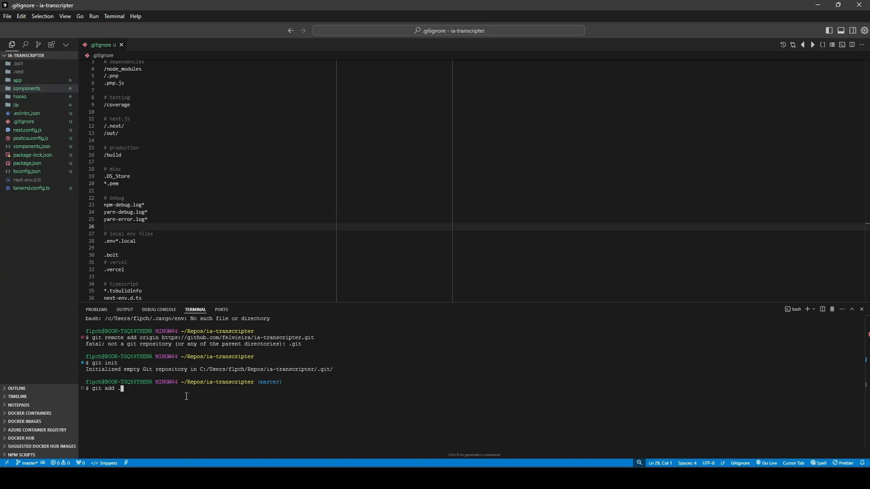The image size is (870, 489).
Task: Open the Run menu
Action: pyautogui.click(x=94, y=16)
